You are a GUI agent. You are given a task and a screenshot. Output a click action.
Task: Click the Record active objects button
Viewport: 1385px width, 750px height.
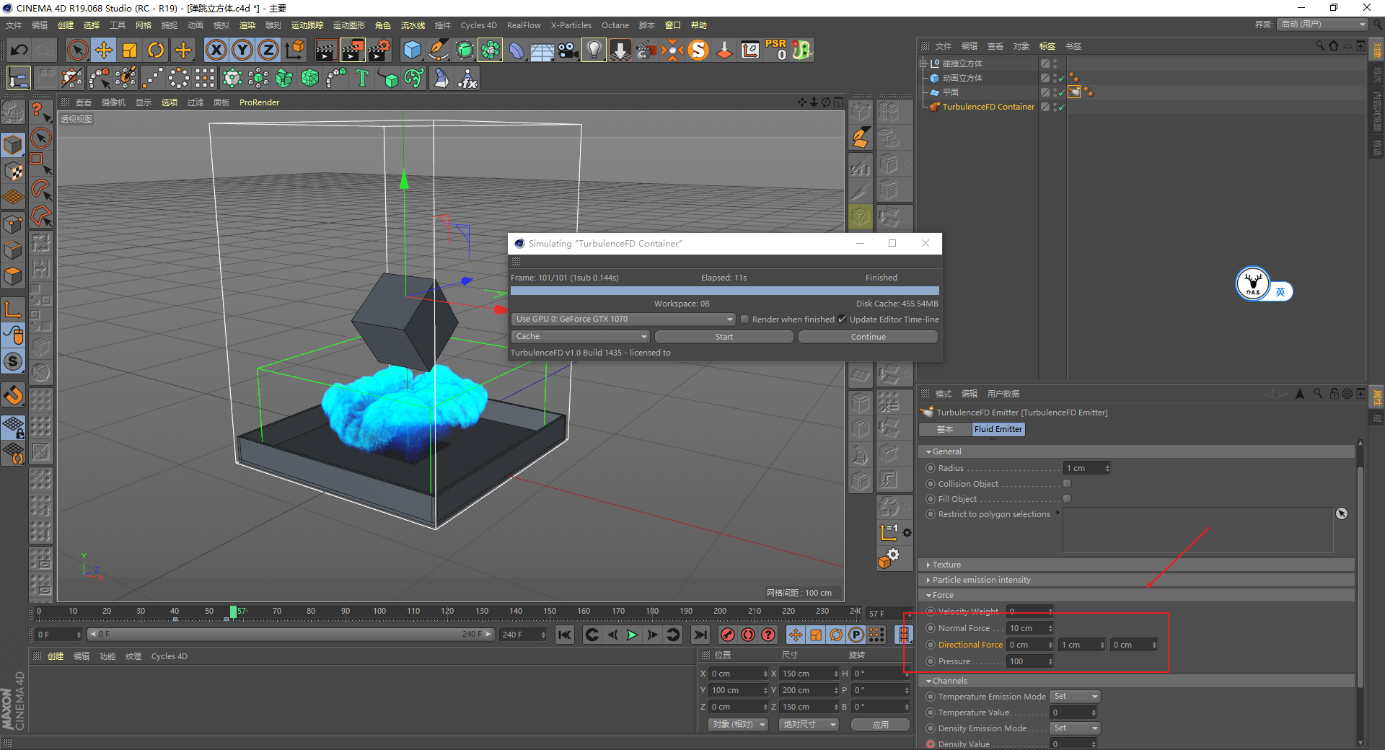click(x=728, y=635)
